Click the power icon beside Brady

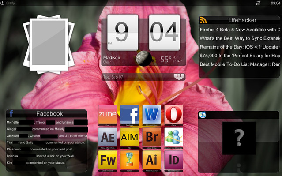2,3
